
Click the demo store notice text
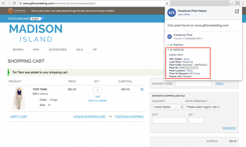click(72, 11)
